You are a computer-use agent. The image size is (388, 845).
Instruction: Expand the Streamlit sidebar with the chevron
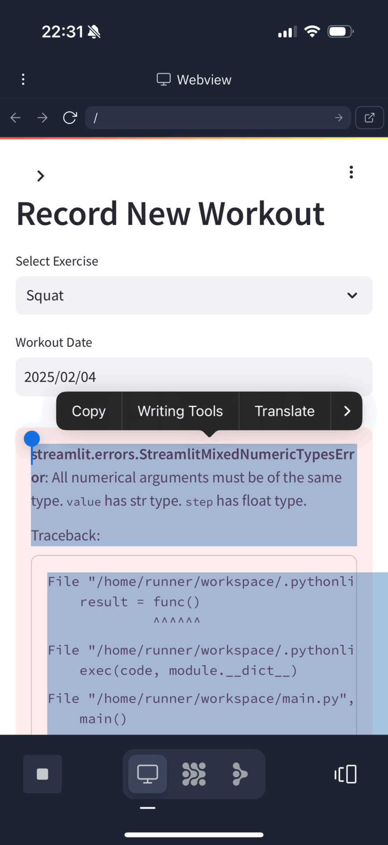point(41,176)
